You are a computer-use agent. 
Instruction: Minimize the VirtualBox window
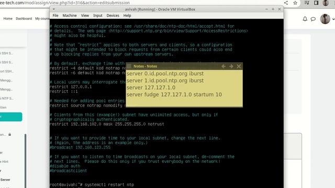click(x=266, y=9)
